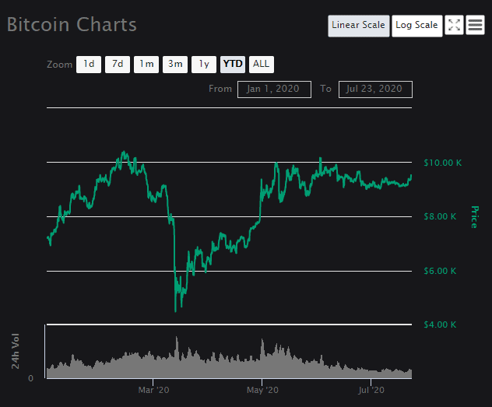Viewport: 492px width, 407px height.
Task: Click the 24h Vol axis title
Action: tap(16, 351)
